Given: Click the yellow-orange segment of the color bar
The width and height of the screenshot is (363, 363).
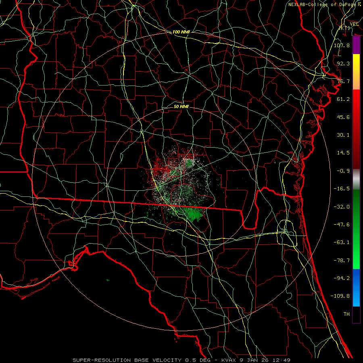Looking at the screenshot, I should pyautogui.click(x=356, y=72).
